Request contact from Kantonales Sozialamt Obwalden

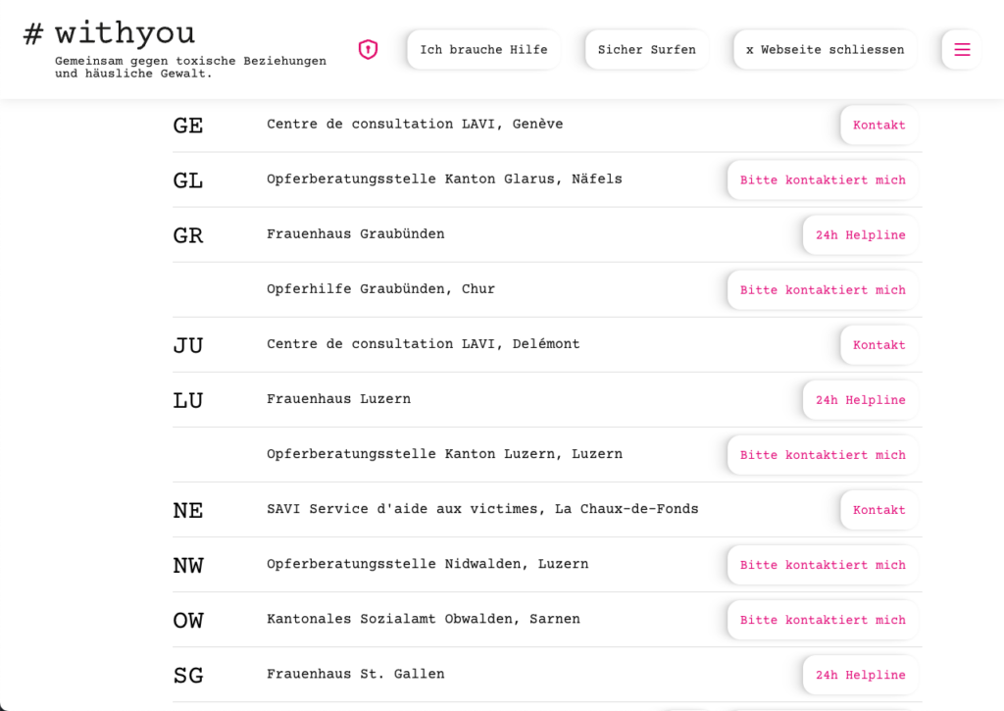822,620
